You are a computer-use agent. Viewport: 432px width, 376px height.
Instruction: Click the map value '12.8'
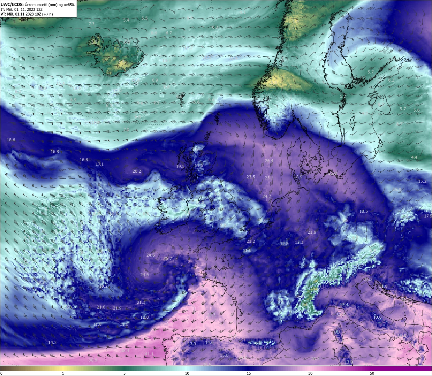(285, 244)
